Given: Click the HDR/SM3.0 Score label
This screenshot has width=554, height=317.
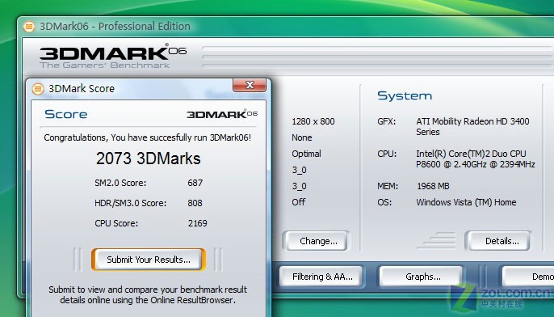Looking at the screenshot, I should [x=130, y=203].
